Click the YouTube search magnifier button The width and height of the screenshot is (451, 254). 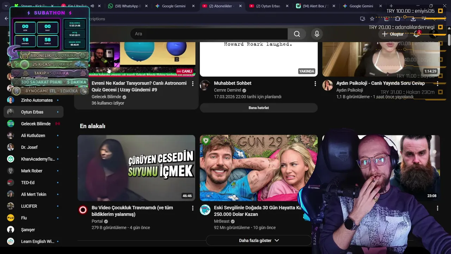(297, 34)
